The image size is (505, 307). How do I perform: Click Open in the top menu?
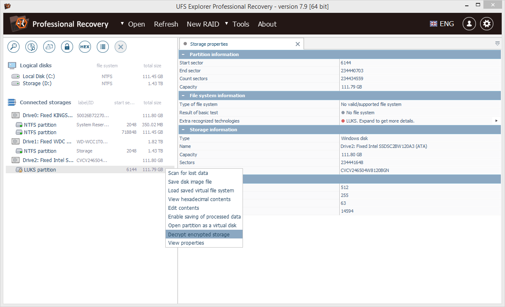(137, 24)
